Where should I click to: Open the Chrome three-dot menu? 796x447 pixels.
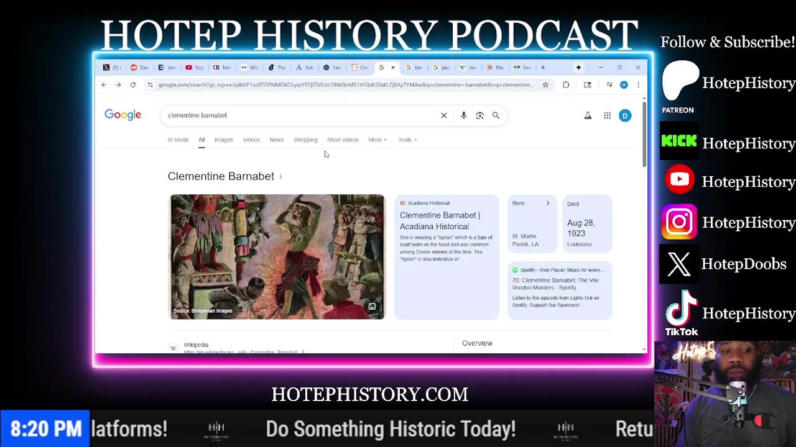pos(638,85)
